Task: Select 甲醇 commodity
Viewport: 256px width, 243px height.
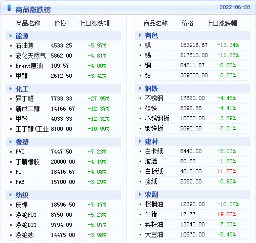Action: [x=22, y=76]
